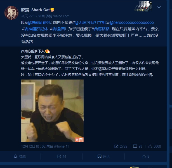Expand the post options chevron menu
The image size is (172, 168).
(x=159, y=7)
